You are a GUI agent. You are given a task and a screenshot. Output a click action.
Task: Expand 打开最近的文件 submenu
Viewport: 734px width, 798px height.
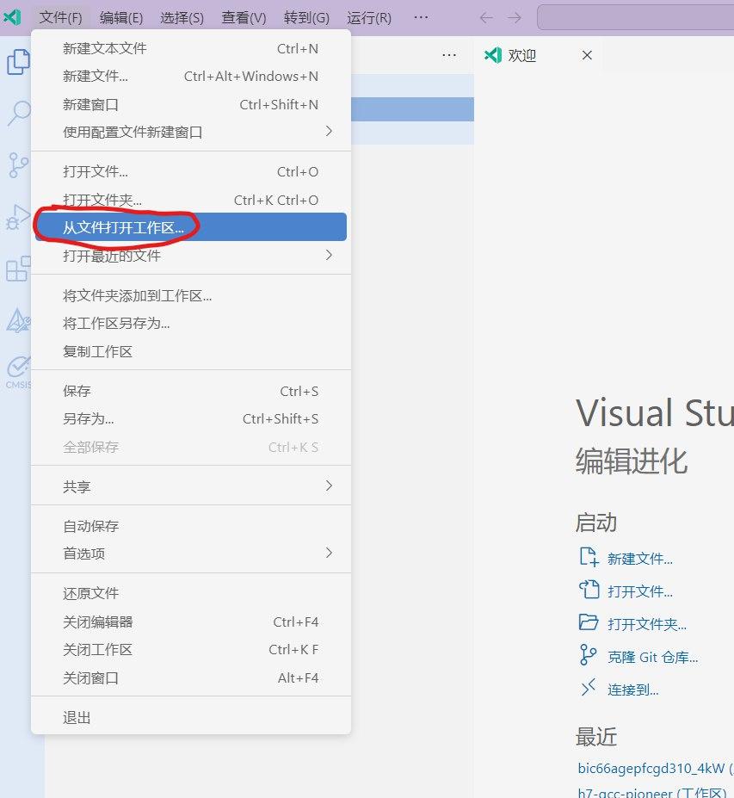click(191, 256)
